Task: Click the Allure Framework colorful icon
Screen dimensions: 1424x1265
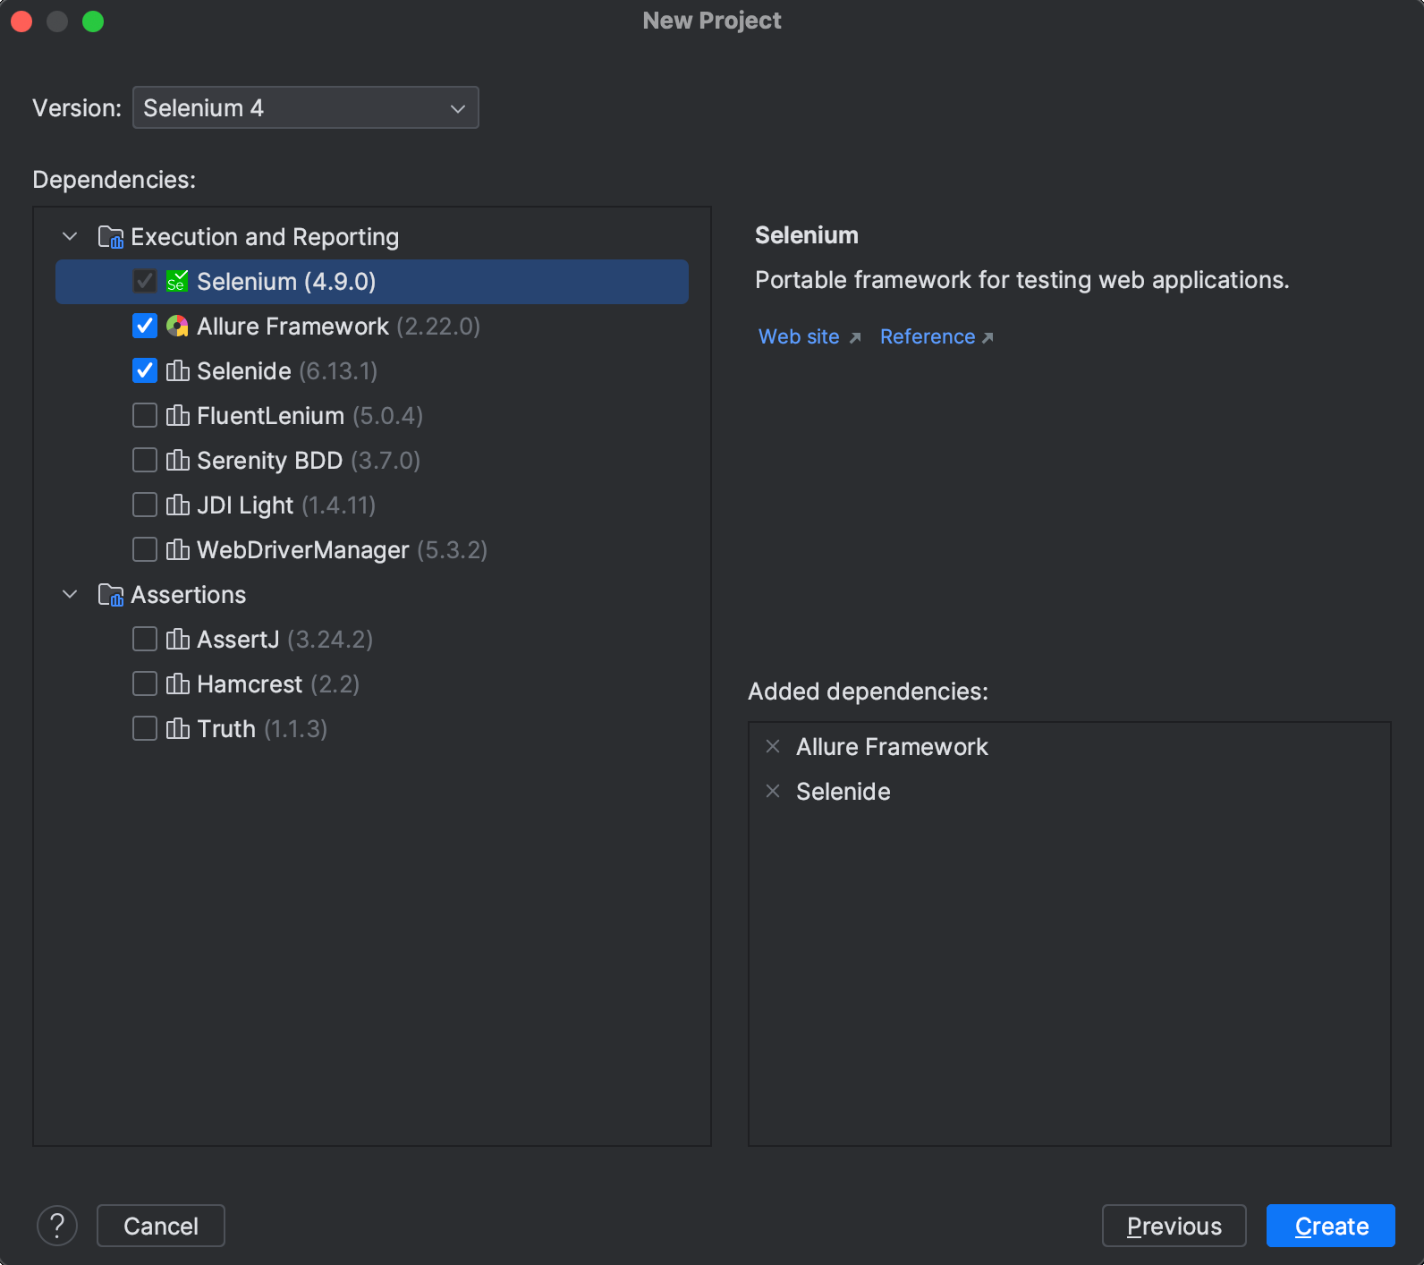Action: [177, 327]
